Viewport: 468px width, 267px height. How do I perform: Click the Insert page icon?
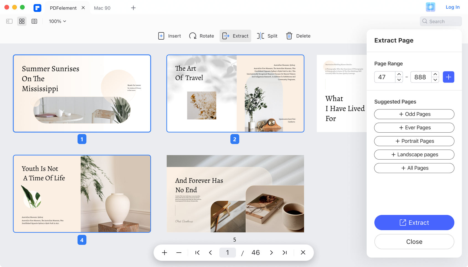[161, 36]
